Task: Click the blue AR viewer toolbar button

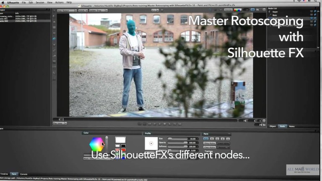Action: 252,10
